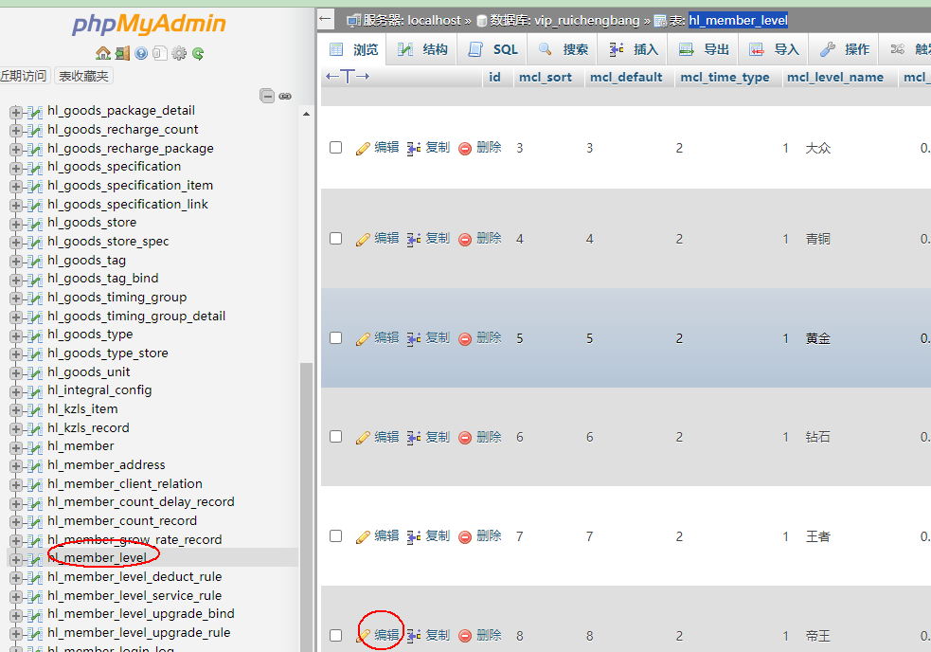This screenshot has width=931, height=652.
Task: Click the phpMyAdmin home icon
Action: pyautogui.click(x=103, y=54)
